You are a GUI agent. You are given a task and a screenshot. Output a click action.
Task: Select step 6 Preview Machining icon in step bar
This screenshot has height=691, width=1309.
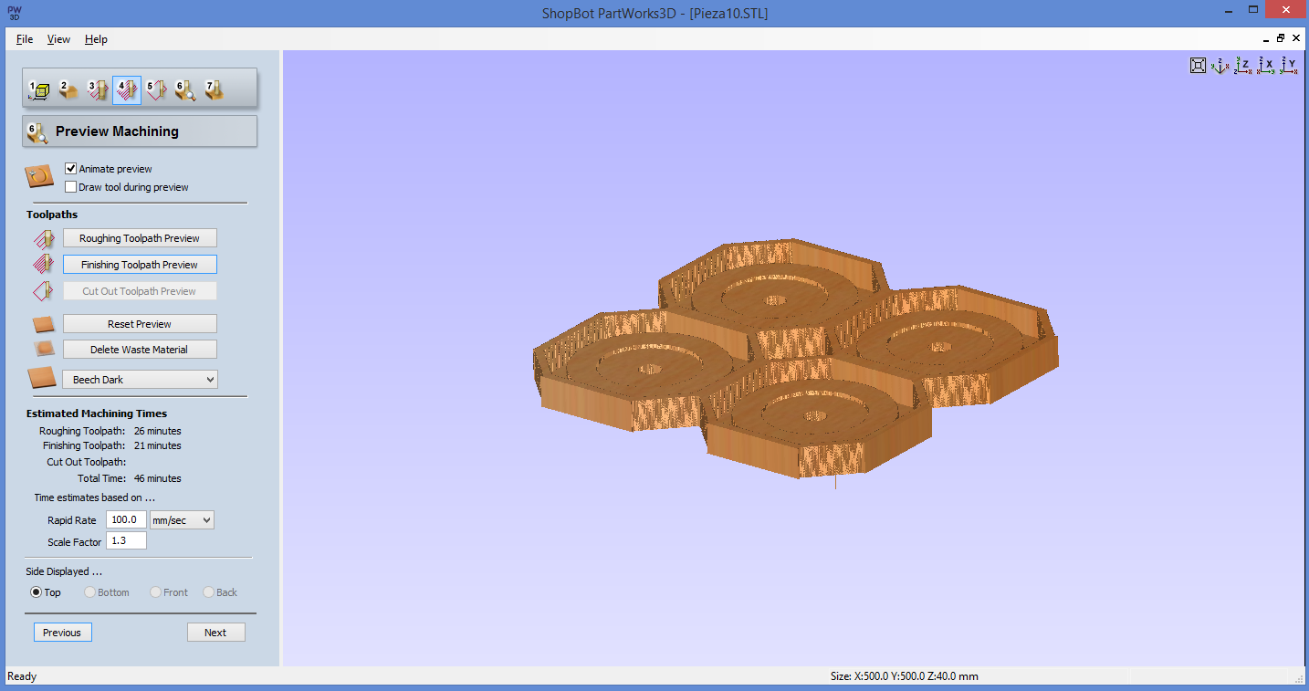[185, 89]
